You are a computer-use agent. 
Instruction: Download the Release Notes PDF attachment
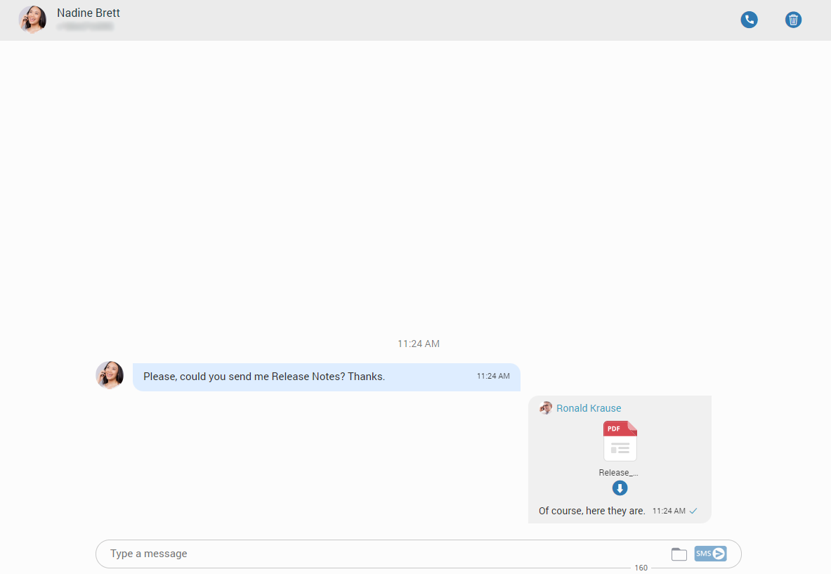620,488
